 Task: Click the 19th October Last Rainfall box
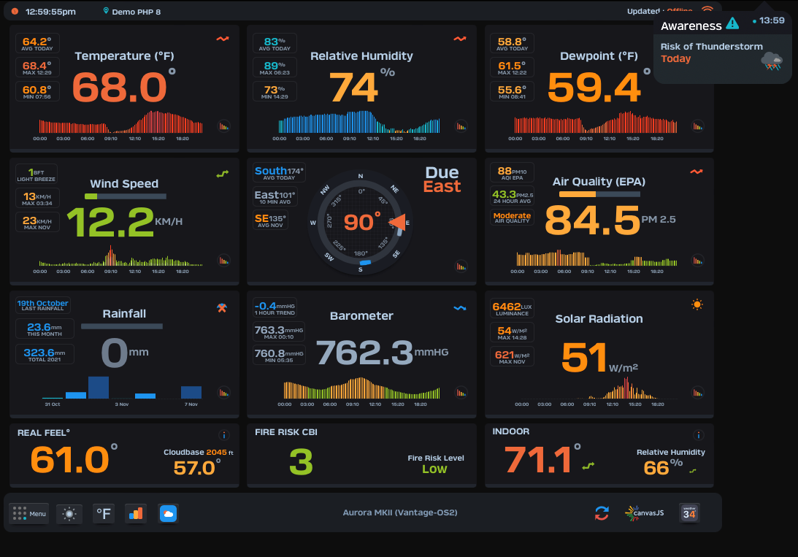tap(43, 304)
